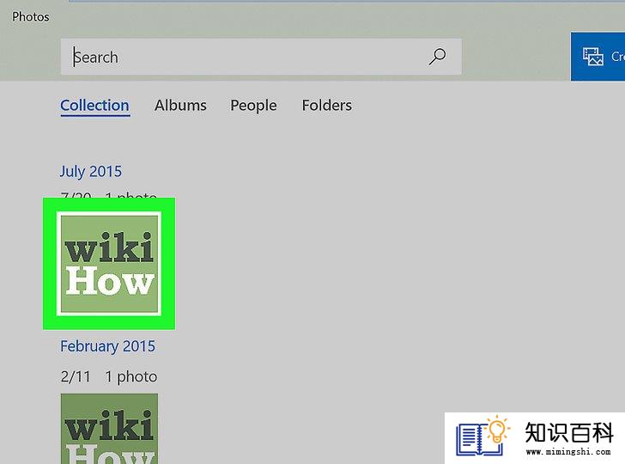Open the February 2015 month heading

(x=107, y=346)
